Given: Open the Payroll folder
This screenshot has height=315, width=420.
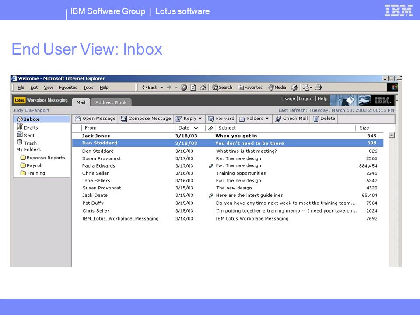Looking at the screenshot, I should [31, 165].
